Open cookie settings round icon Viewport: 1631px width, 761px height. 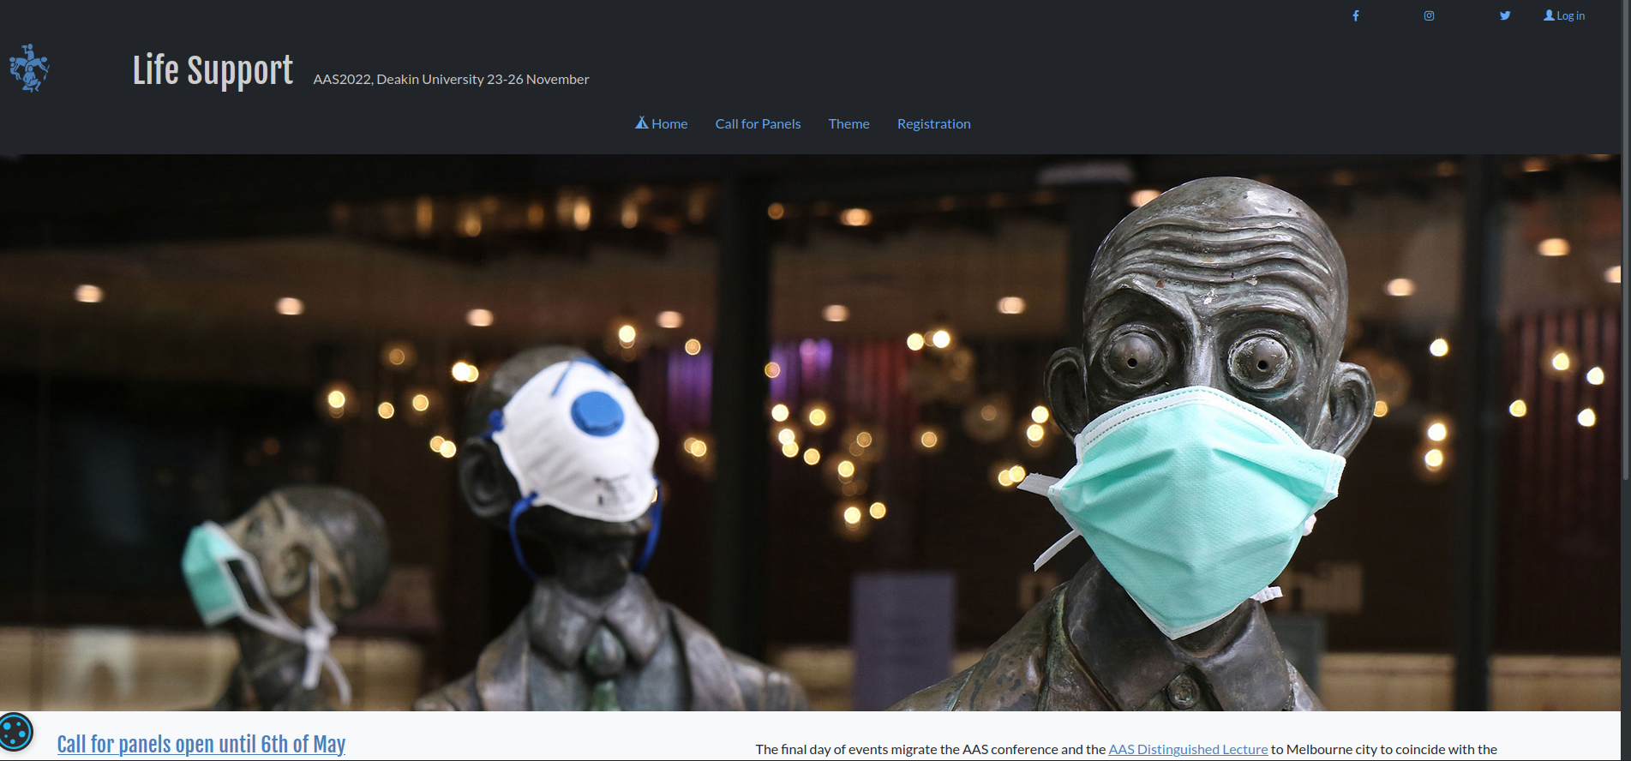point(15,732)
